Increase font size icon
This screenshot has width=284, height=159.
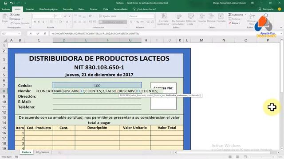[x=65, y=16]
